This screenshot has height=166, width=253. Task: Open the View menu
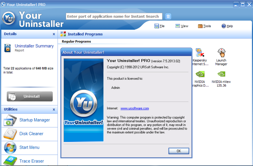pyautogui.click(x=182, y=26)
